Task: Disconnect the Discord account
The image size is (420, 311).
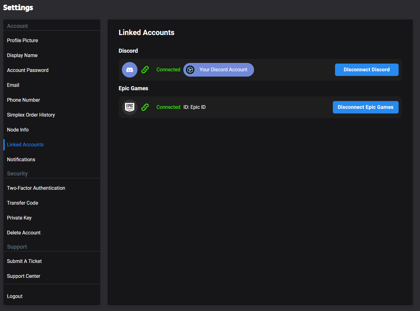Action: coord(367,70)
